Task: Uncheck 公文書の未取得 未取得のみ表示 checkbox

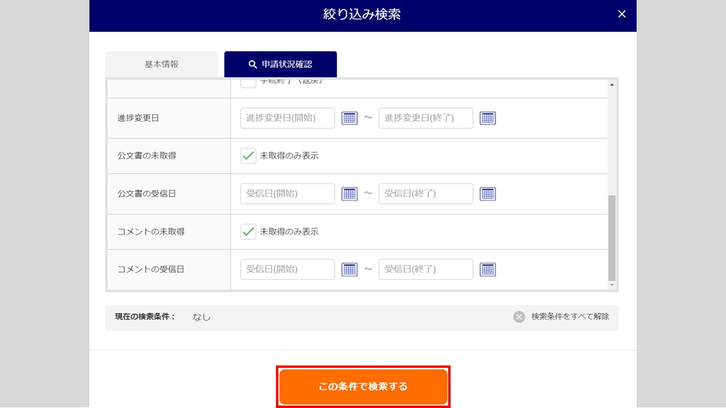Action: [248, 156]
